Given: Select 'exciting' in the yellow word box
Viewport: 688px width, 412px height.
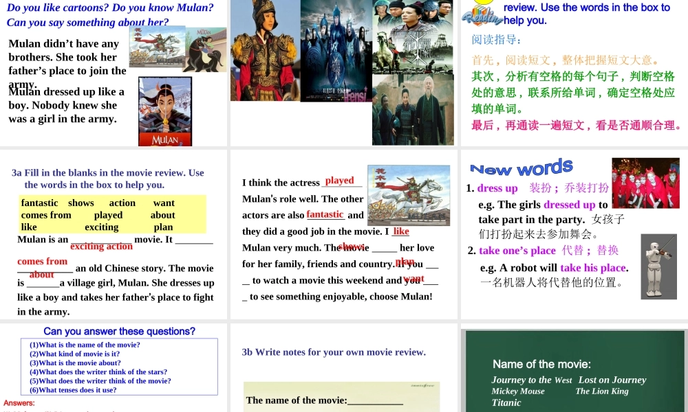Looking at the screenshot, I should pyautogui.click(x=101, y=227).
